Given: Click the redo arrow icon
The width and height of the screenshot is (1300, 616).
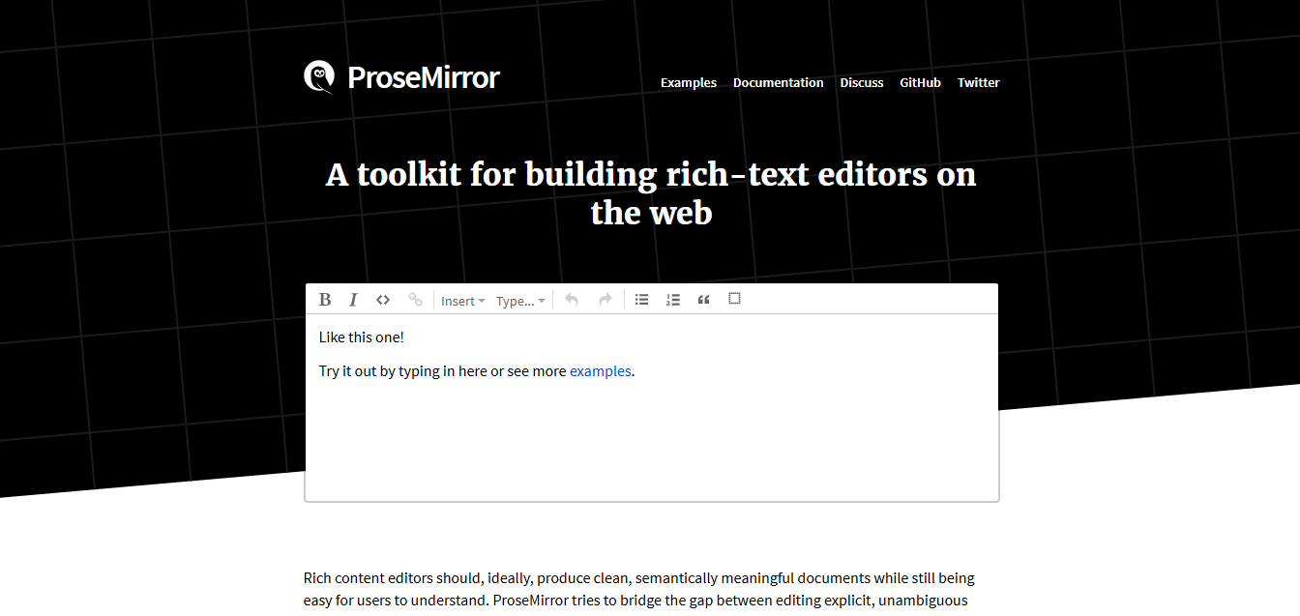Looking at the screenshot, I should (x=606, y=300).
